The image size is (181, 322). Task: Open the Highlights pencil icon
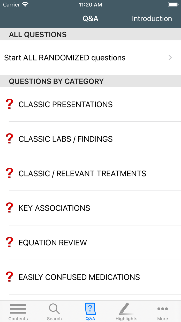(126, 309)
